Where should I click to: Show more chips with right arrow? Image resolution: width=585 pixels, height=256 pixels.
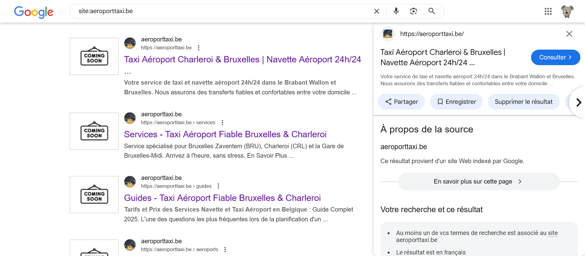click(579, 102)
